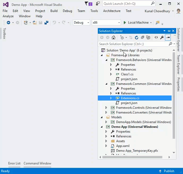Open the Toolbox side tab
The height and width of the screenshot is (174, 183).
(4, 33)
